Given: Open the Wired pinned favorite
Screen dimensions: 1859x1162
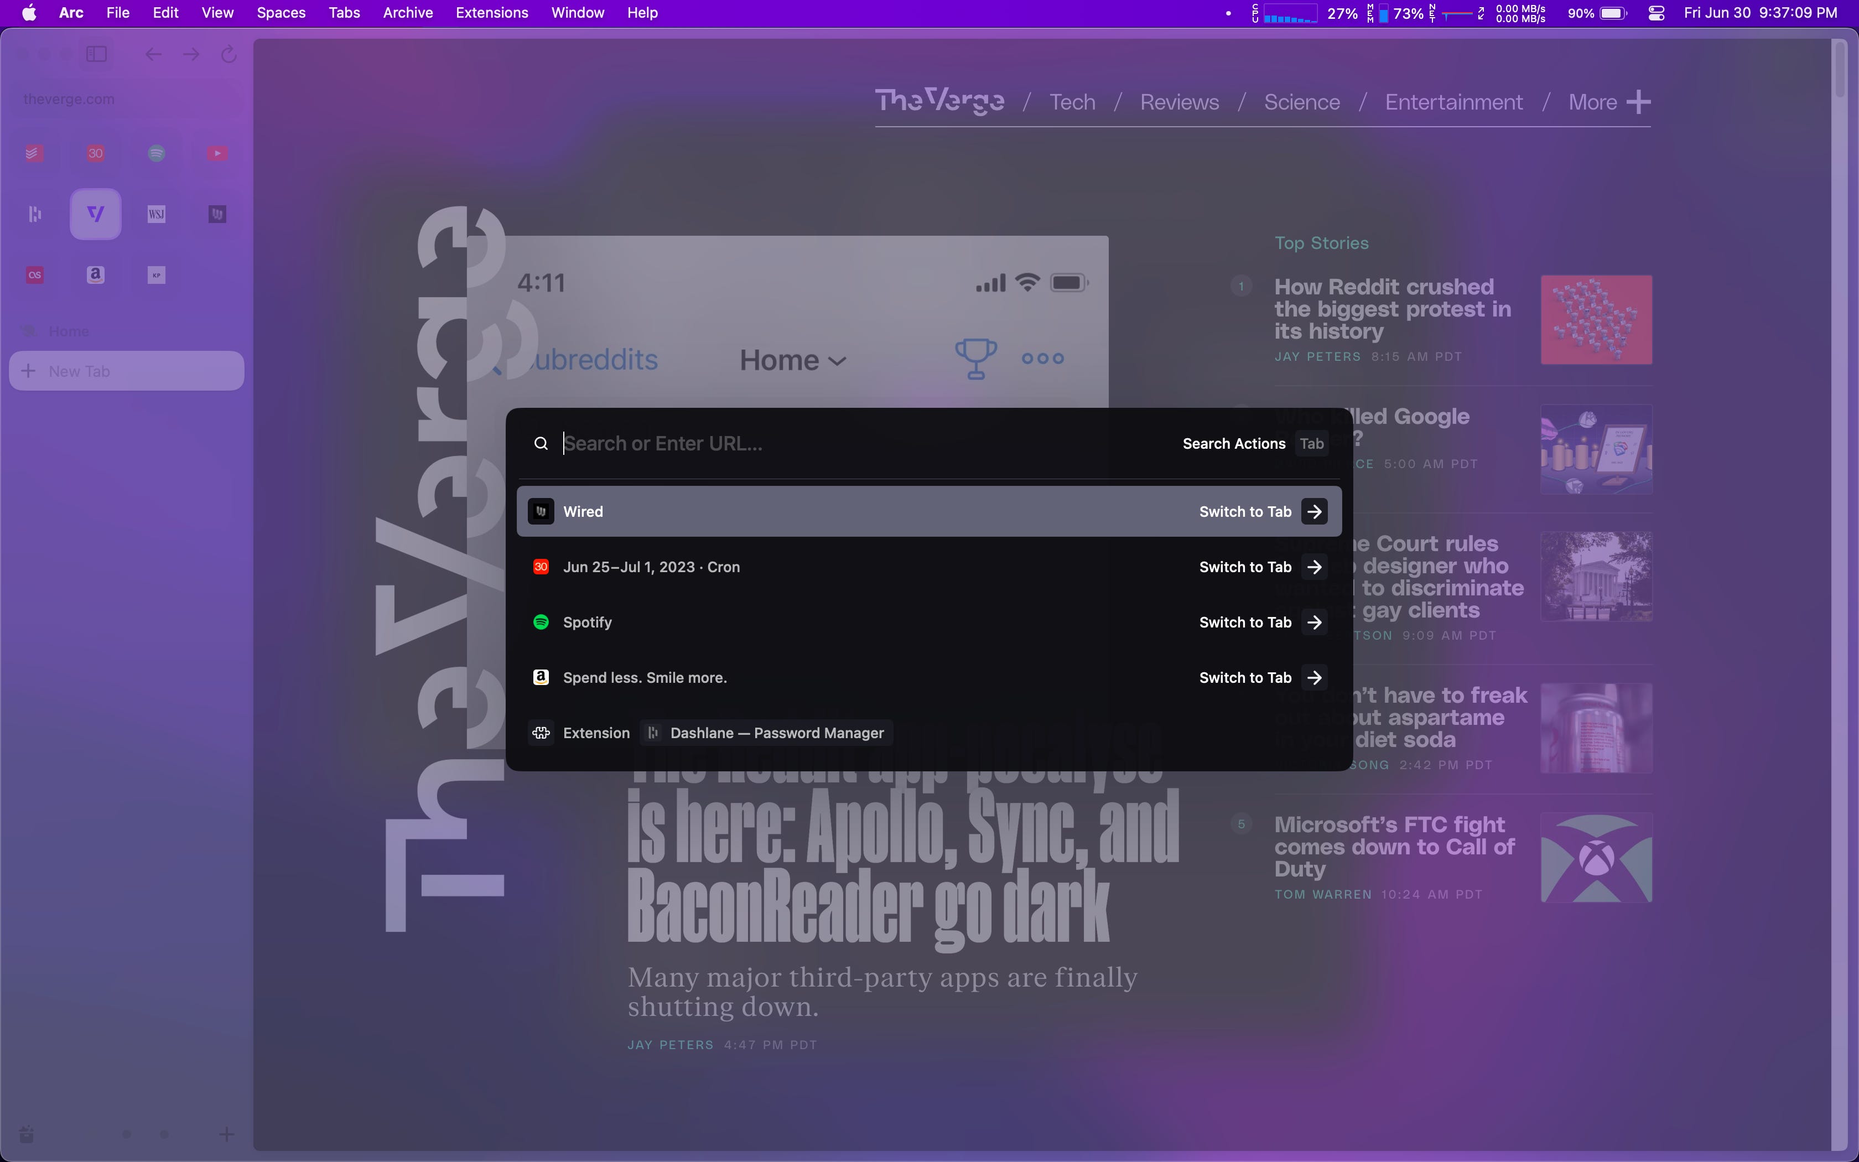Looking at the screenshot, I should (217, 214).
